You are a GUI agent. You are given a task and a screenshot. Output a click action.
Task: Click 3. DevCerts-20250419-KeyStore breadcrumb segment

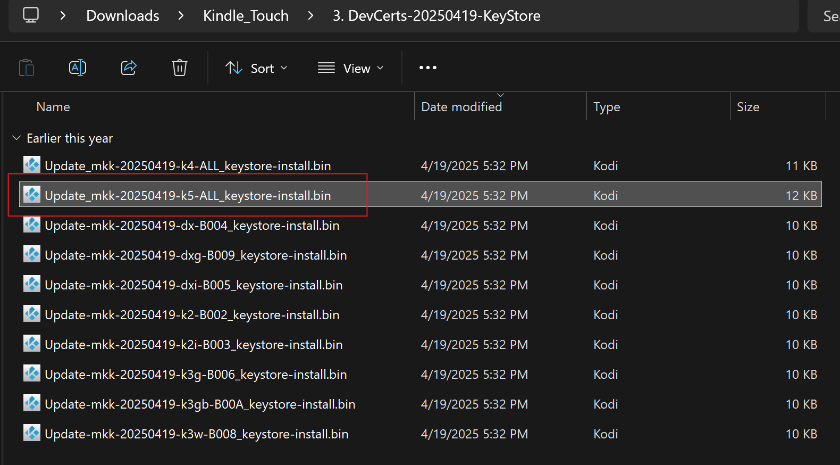point(436,16)
